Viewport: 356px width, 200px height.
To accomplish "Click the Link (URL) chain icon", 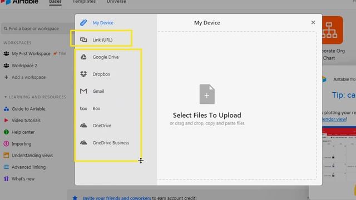I will point(83,39).
